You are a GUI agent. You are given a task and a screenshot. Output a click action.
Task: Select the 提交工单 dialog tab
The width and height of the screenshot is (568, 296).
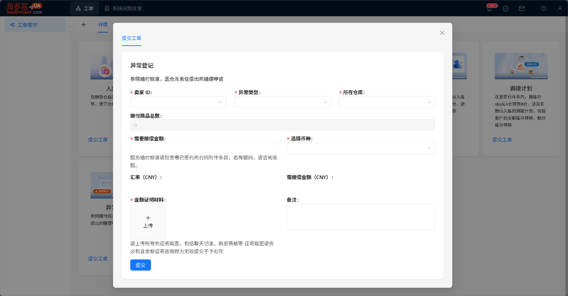(132, 38)
